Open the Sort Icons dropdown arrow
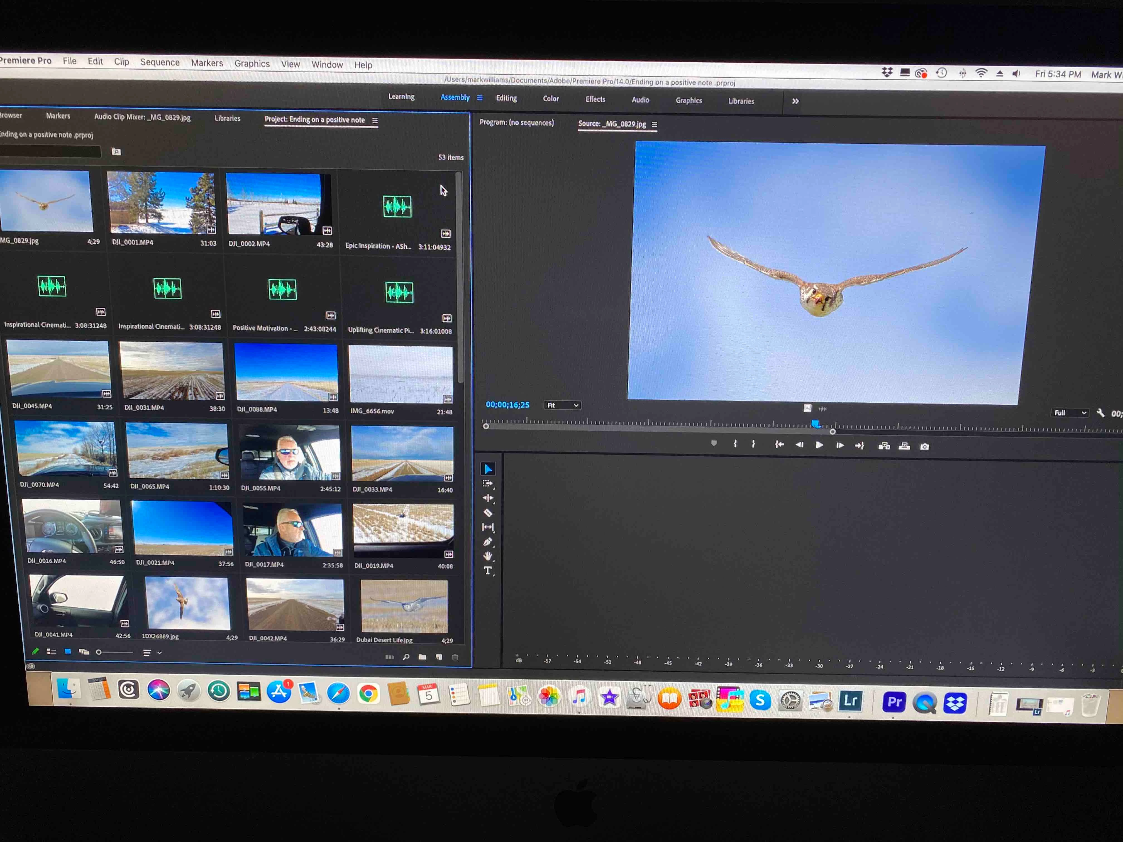Image resolution: width=1123 pixels, height=842 pixels. (159, 653)
